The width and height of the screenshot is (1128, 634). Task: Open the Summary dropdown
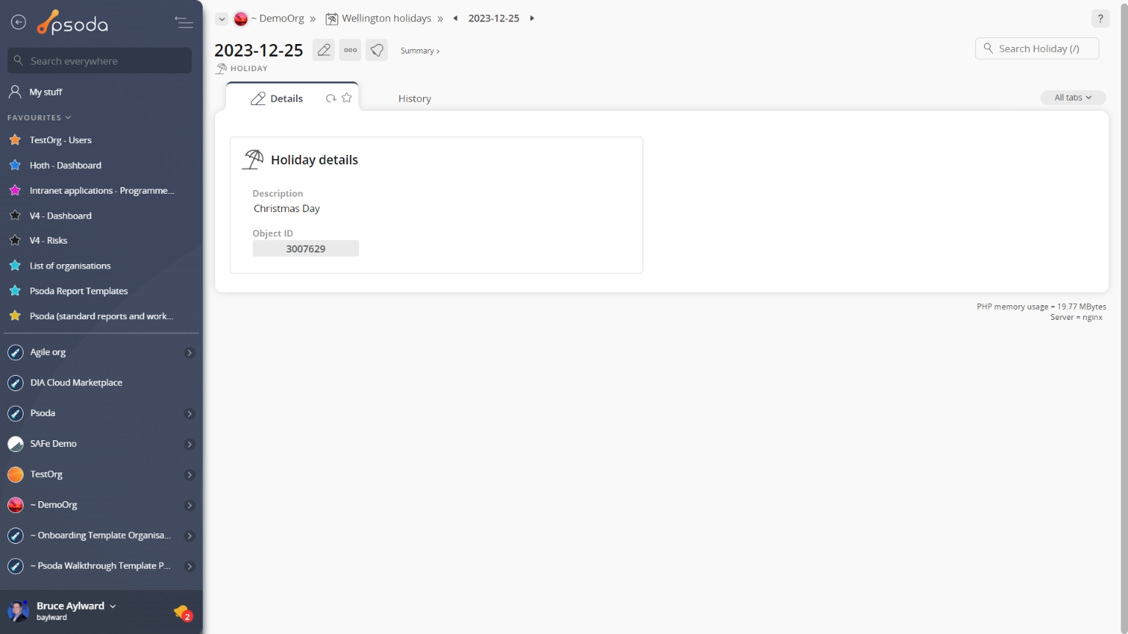point(420,51)
